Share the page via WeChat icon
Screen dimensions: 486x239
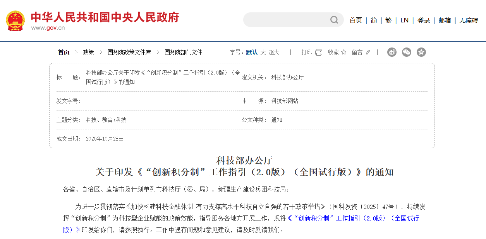tap(407, 52)
